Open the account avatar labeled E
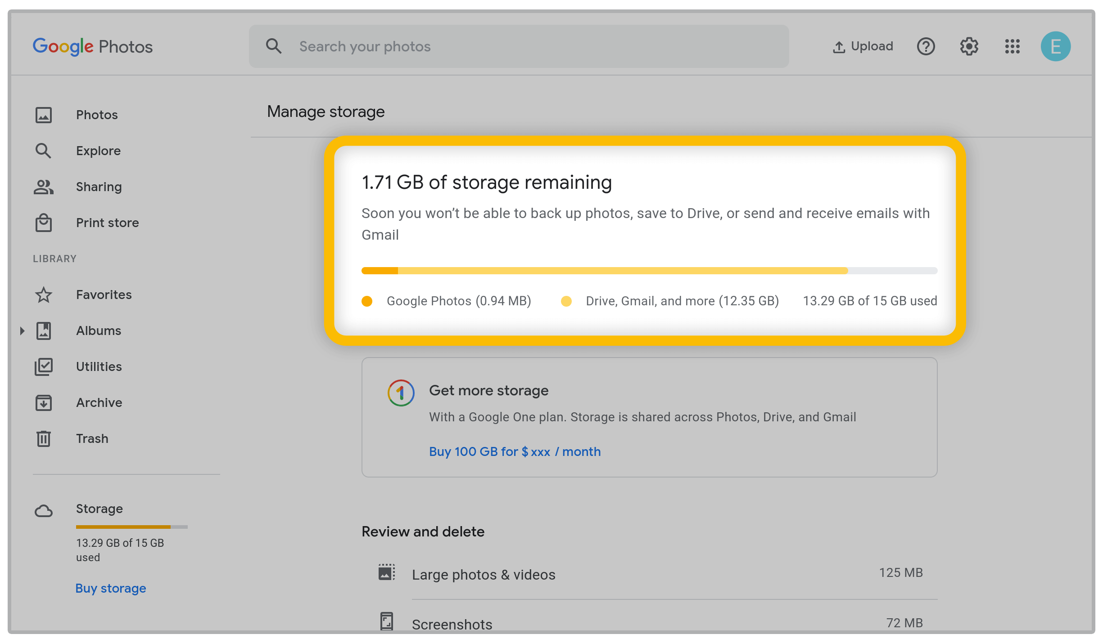The height and width of the screenshot is (643, 1103). coord(1055,46)
